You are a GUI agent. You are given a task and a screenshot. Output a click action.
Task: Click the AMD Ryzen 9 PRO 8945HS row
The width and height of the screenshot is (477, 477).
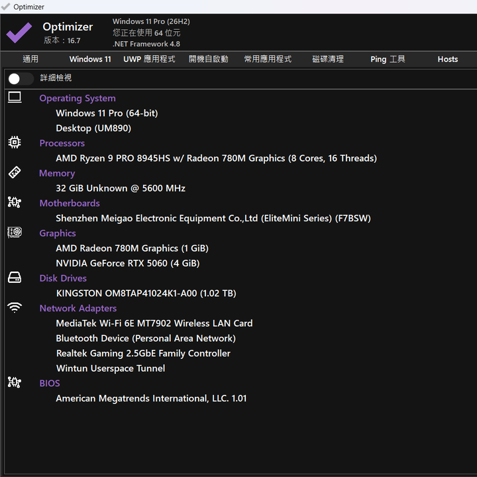pyautogui.click(x=216, y=158)
